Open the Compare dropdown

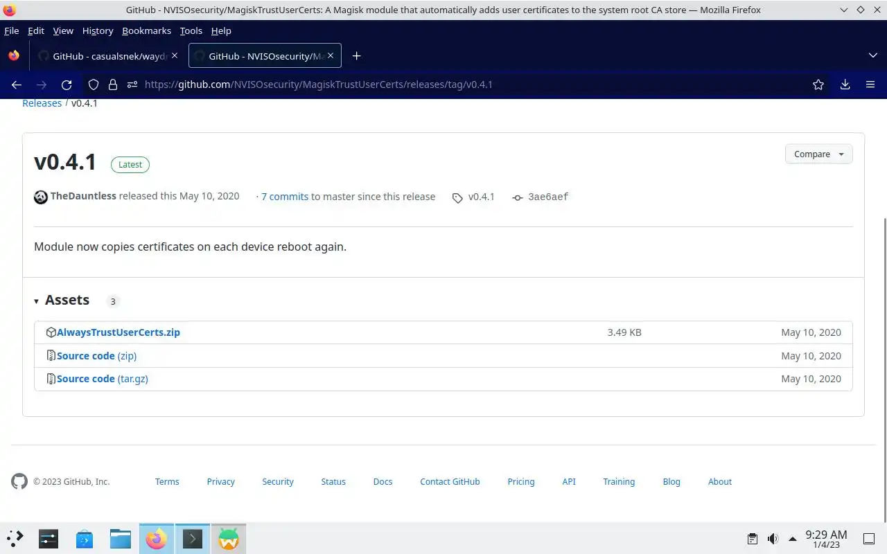818,154
